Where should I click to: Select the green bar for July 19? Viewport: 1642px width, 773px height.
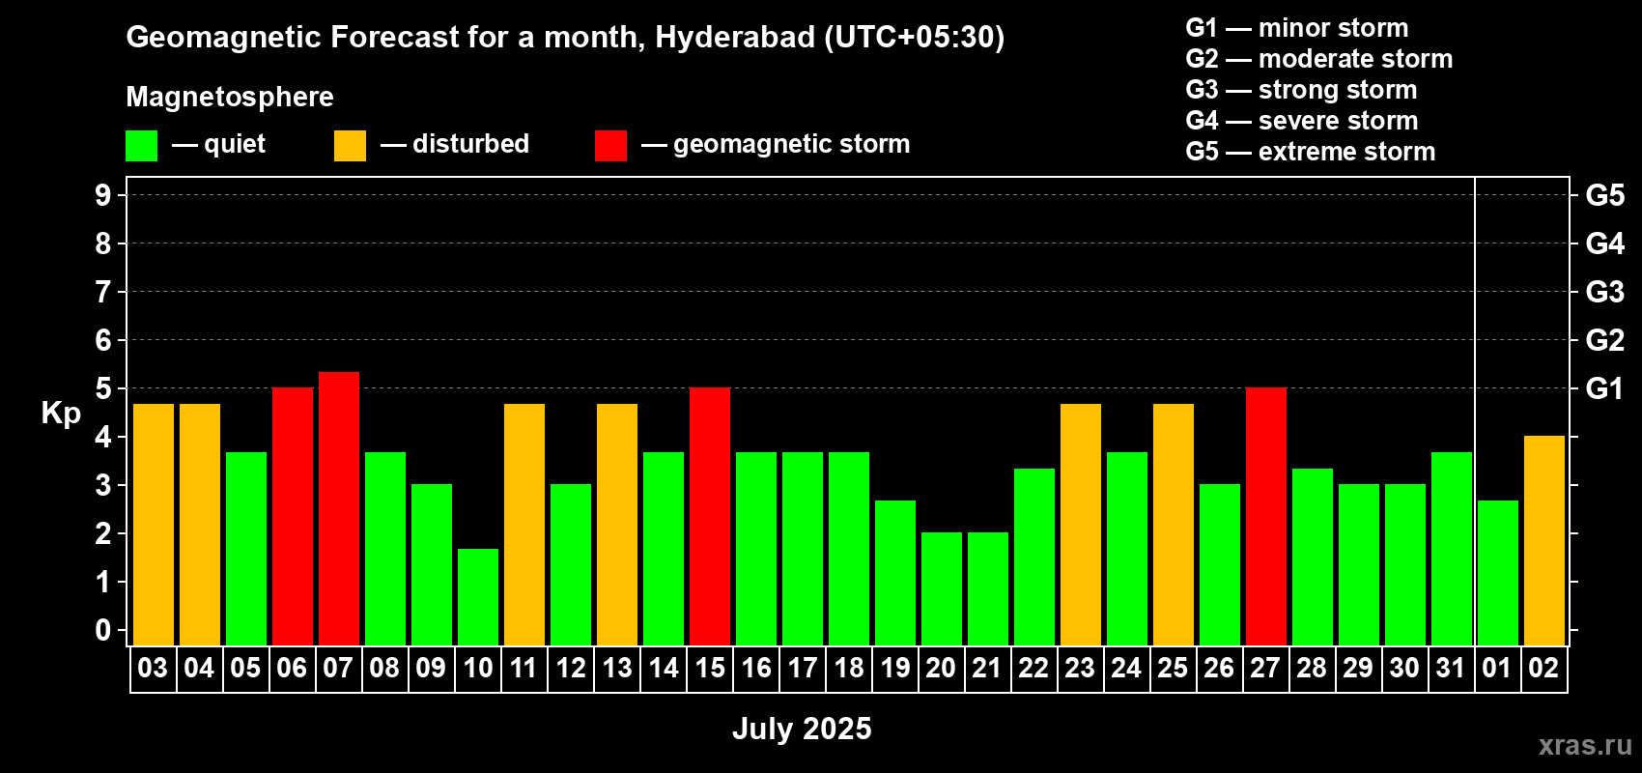point(895,573)
